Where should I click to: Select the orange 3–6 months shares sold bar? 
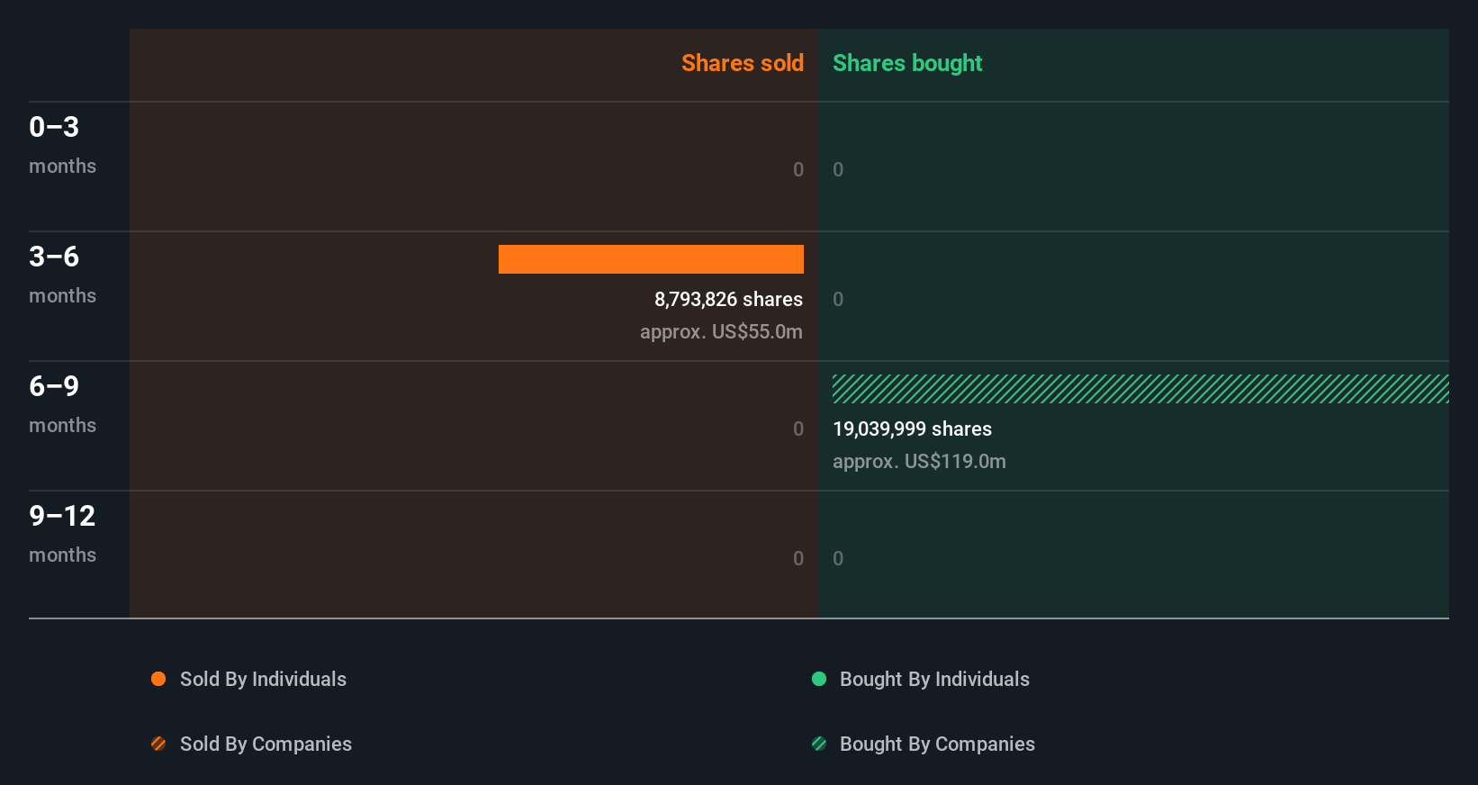pos(651,259)
